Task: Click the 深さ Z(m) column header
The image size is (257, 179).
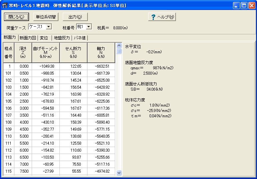Action: (23, 53)
